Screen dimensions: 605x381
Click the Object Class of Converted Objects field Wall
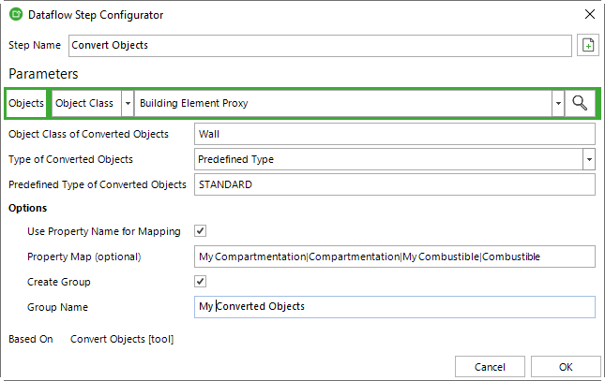394,134
